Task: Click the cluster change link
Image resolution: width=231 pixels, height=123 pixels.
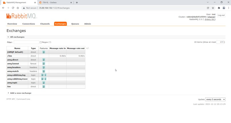Action: [211, 17]
